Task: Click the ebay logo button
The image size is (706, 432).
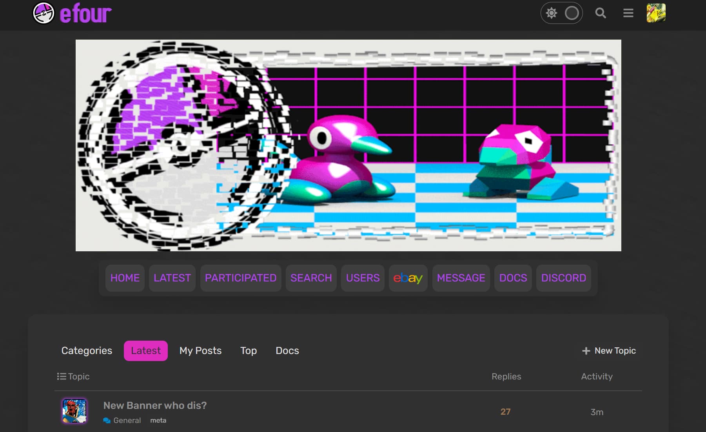Action: point(408,278)
